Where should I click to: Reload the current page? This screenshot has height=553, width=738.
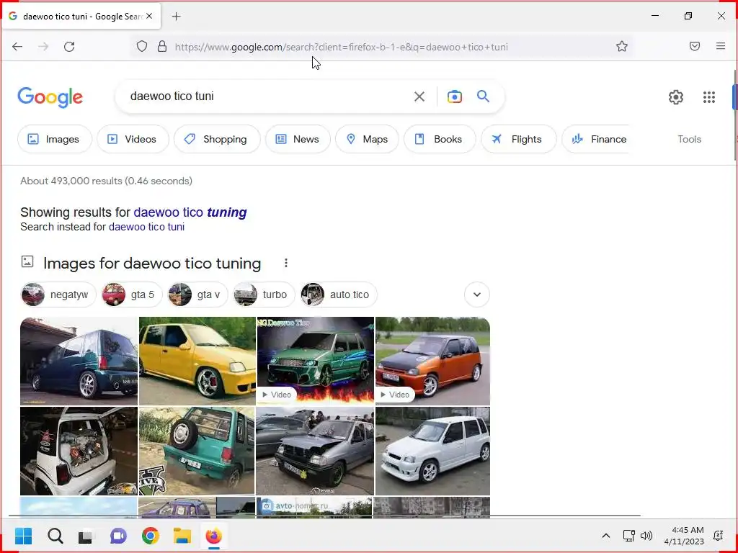click(69, 47)
